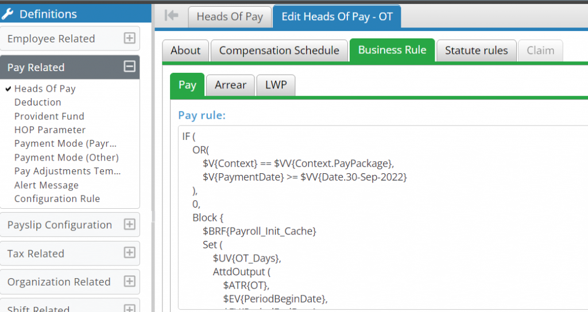Viewport: 588px width, 312px height.
Task: Select the Edit Heads Of Pay - OT tab
Action: tap(336, 17)
